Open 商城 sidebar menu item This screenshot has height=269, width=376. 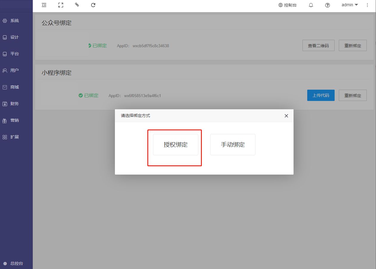pos(15,87)
